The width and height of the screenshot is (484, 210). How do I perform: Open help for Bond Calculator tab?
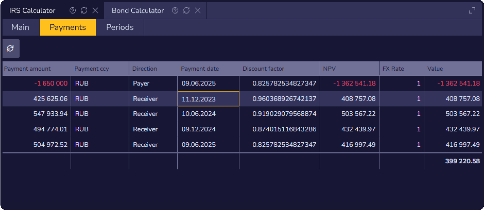[175, 11]
